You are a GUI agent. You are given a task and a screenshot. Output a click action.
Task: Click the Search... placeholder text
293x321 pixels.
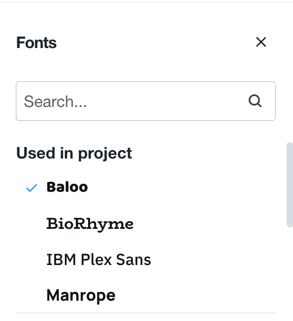click(x=55, y=102)
